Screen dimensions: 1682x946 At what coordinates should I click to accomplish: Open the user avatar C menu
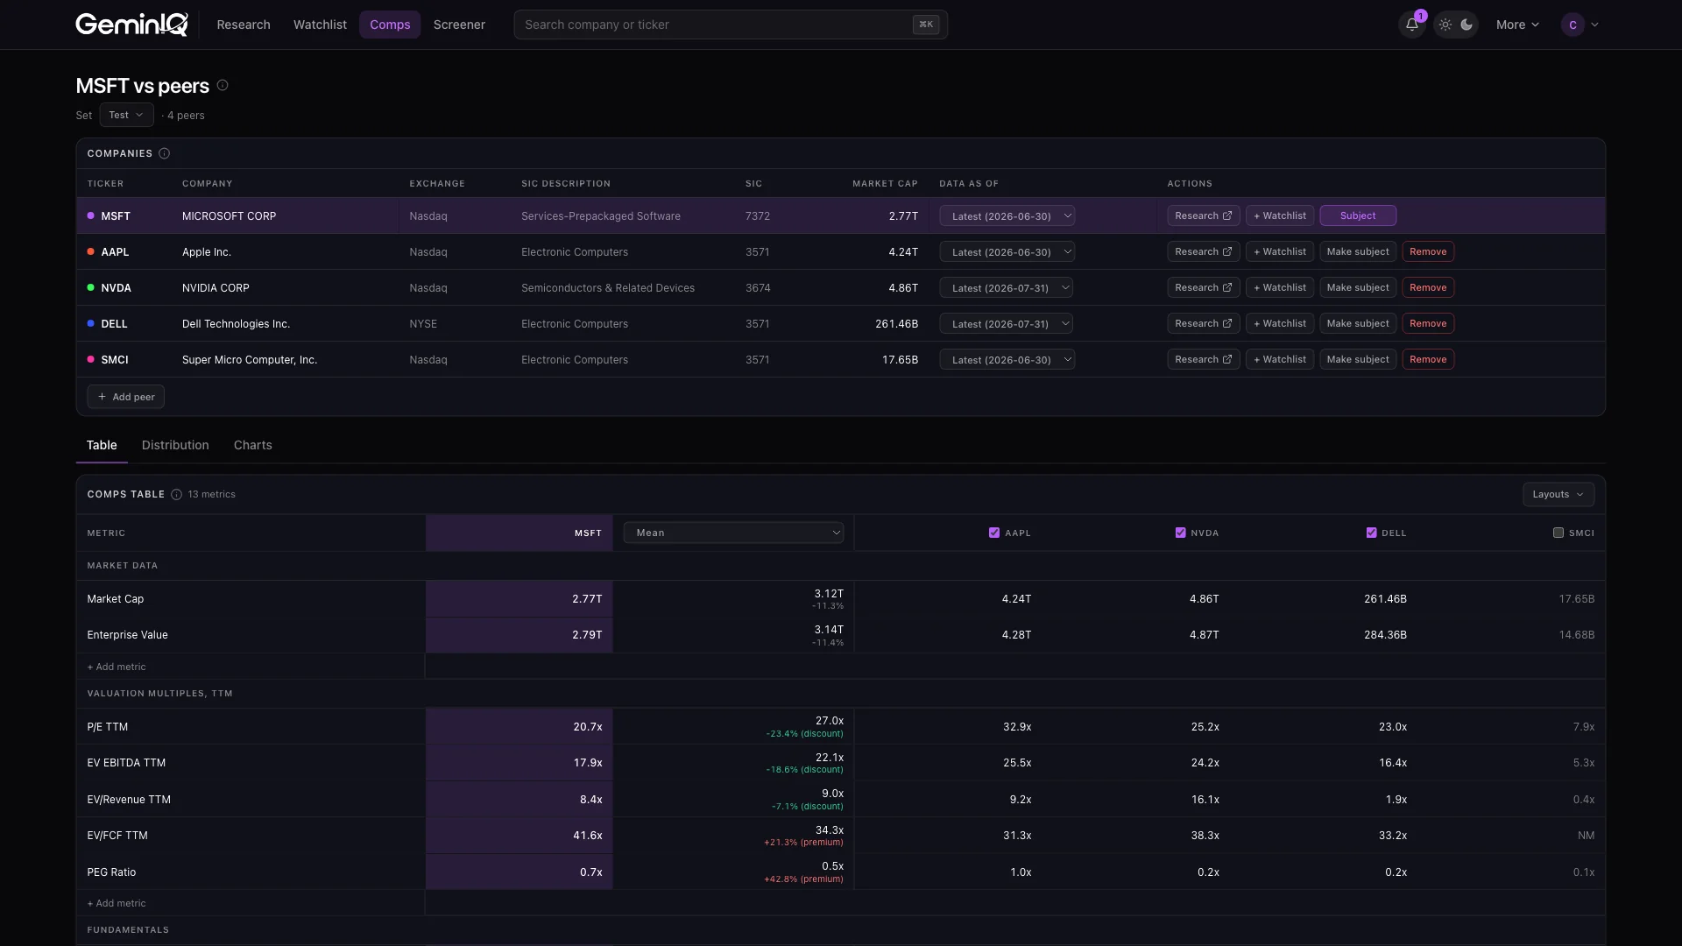coord(1580,25)
